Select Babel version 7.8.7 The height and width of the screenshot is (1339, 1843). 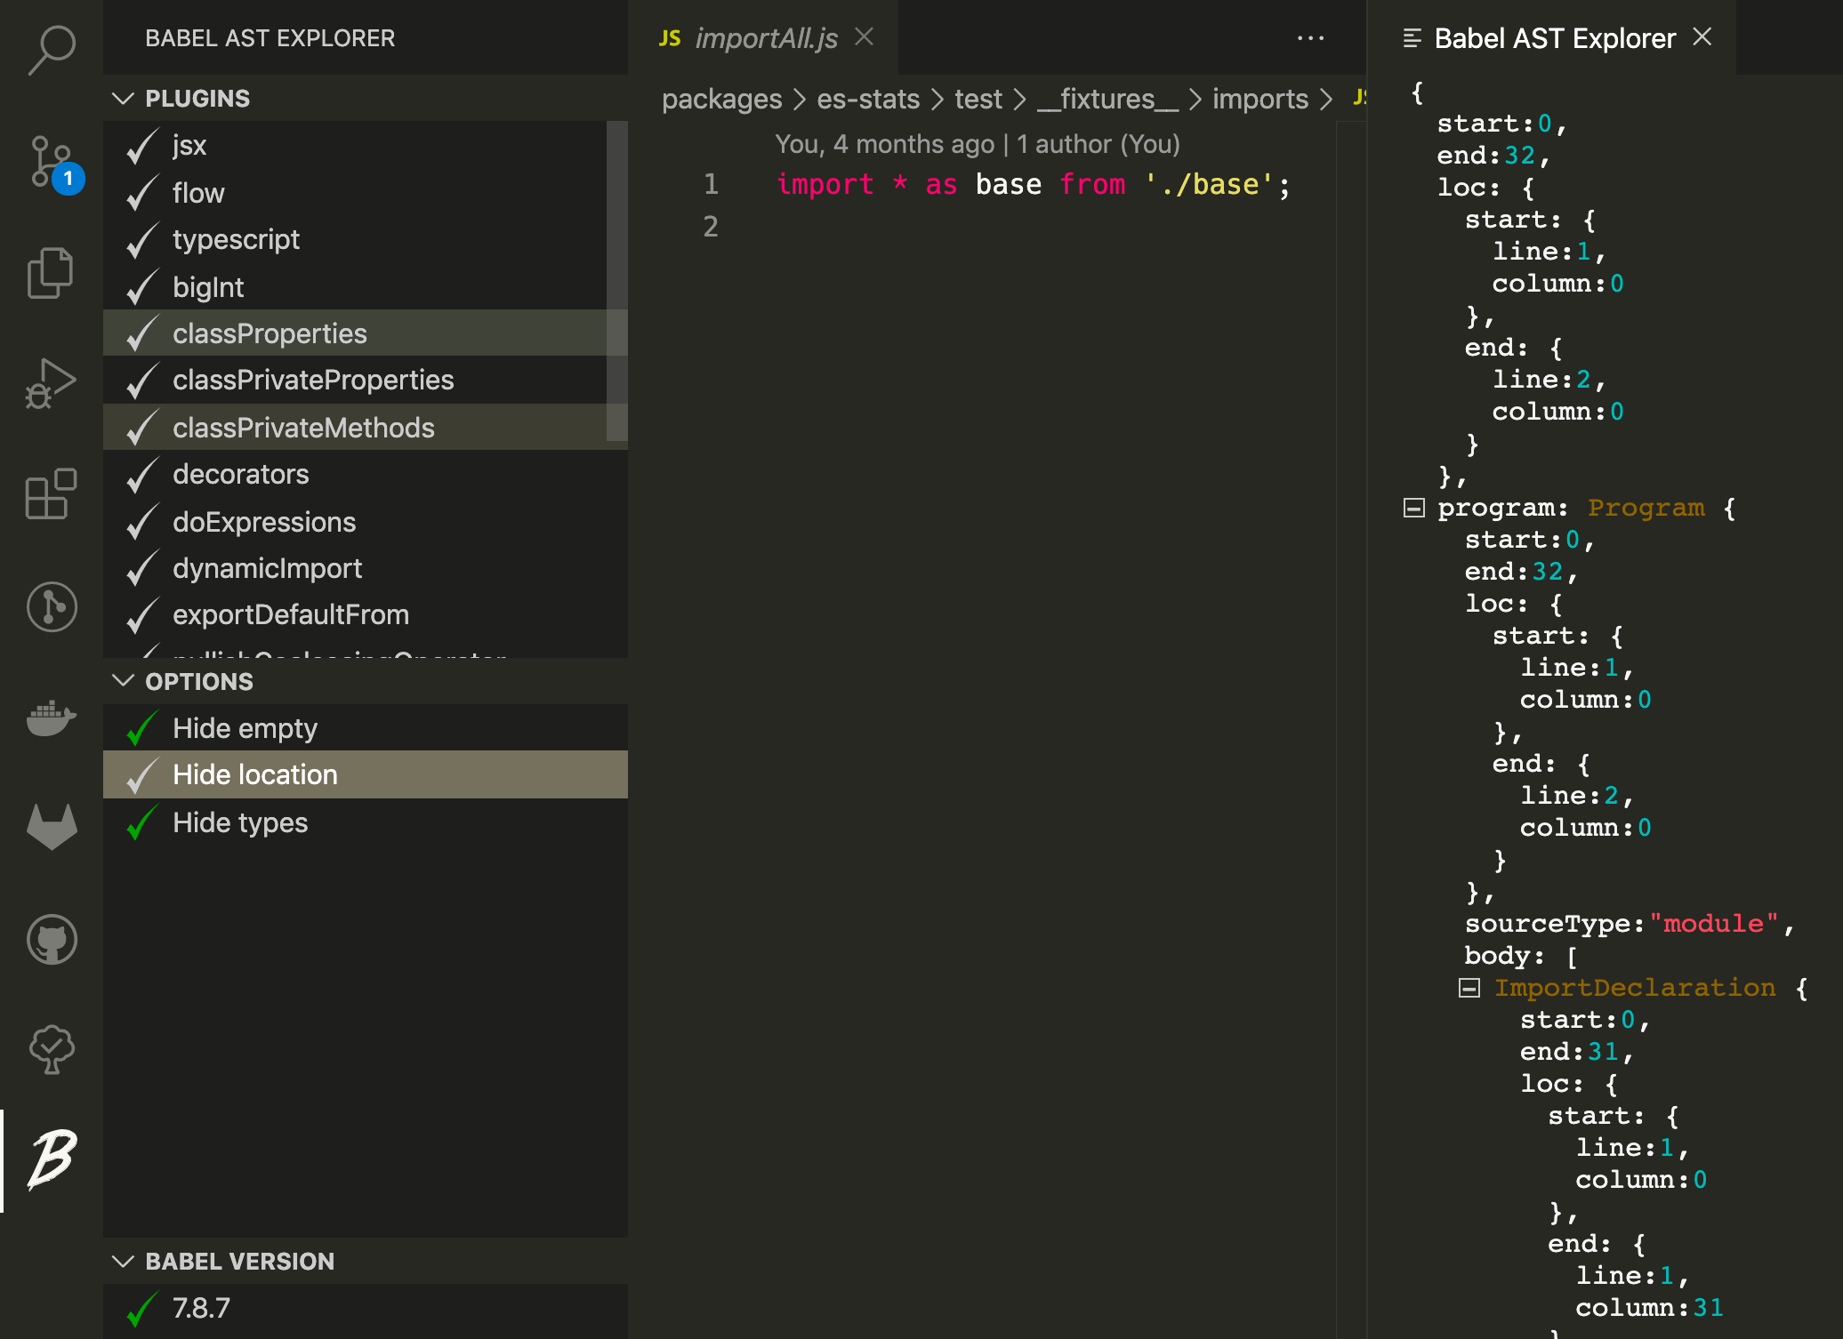point(366,1308)
